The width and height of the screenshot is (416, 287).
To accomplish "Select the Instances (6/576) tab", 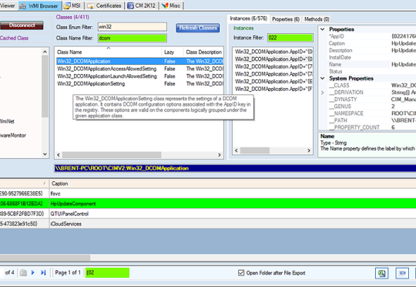I will [x=248, y=19].
